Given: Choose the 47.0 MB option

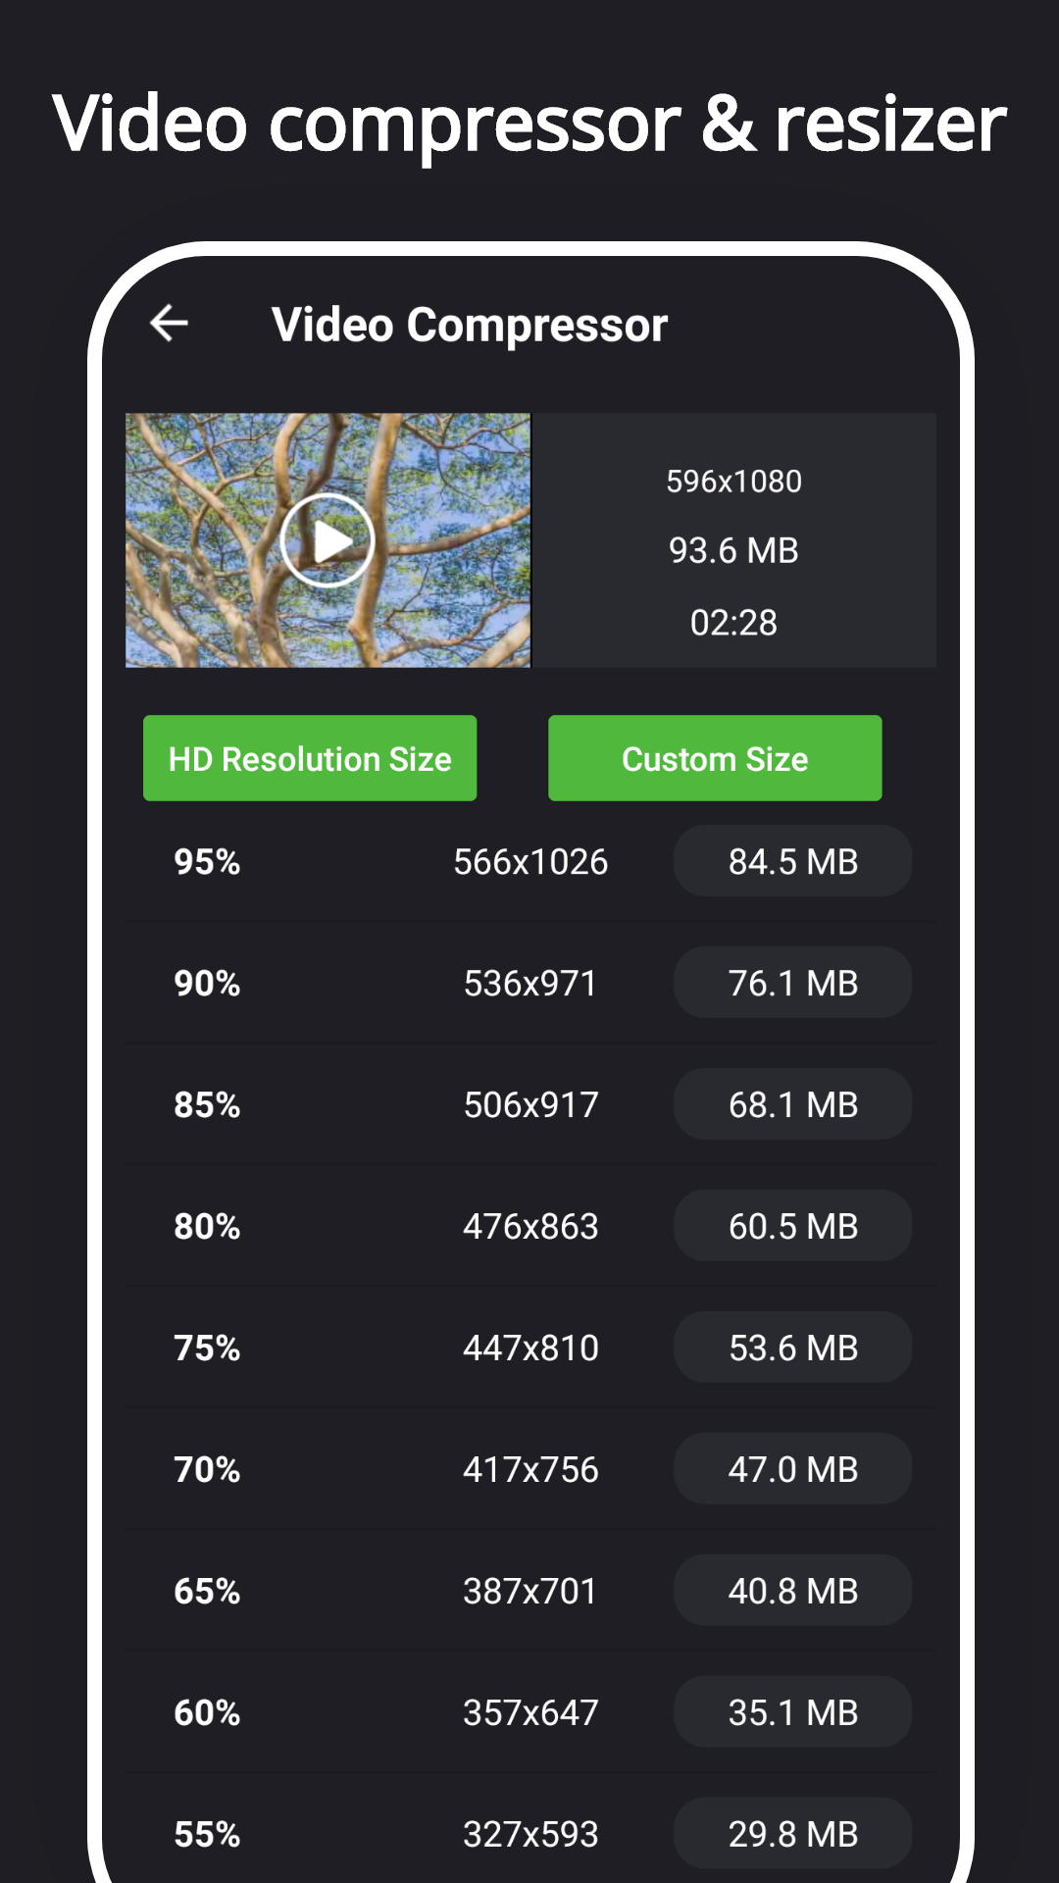Looking at the screenshot, I should (x=792, y=1469).
